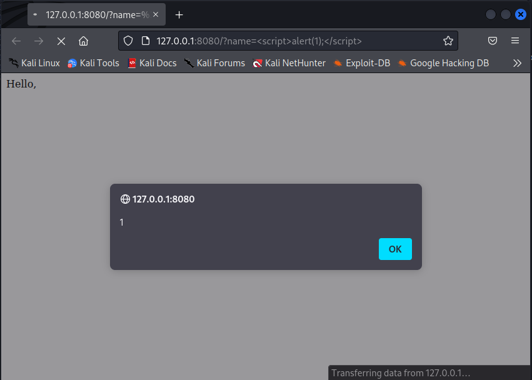Open the Google Hacking DB bookmark
The image size is (532, 380).
click(443, 63)
